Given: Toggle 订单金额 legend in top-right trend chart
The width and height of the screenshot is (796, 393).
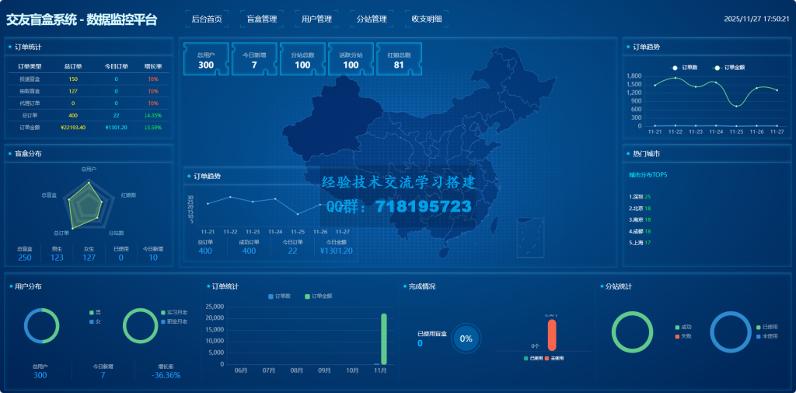Looking at the screenshot, I should click(x=729, y=68).
